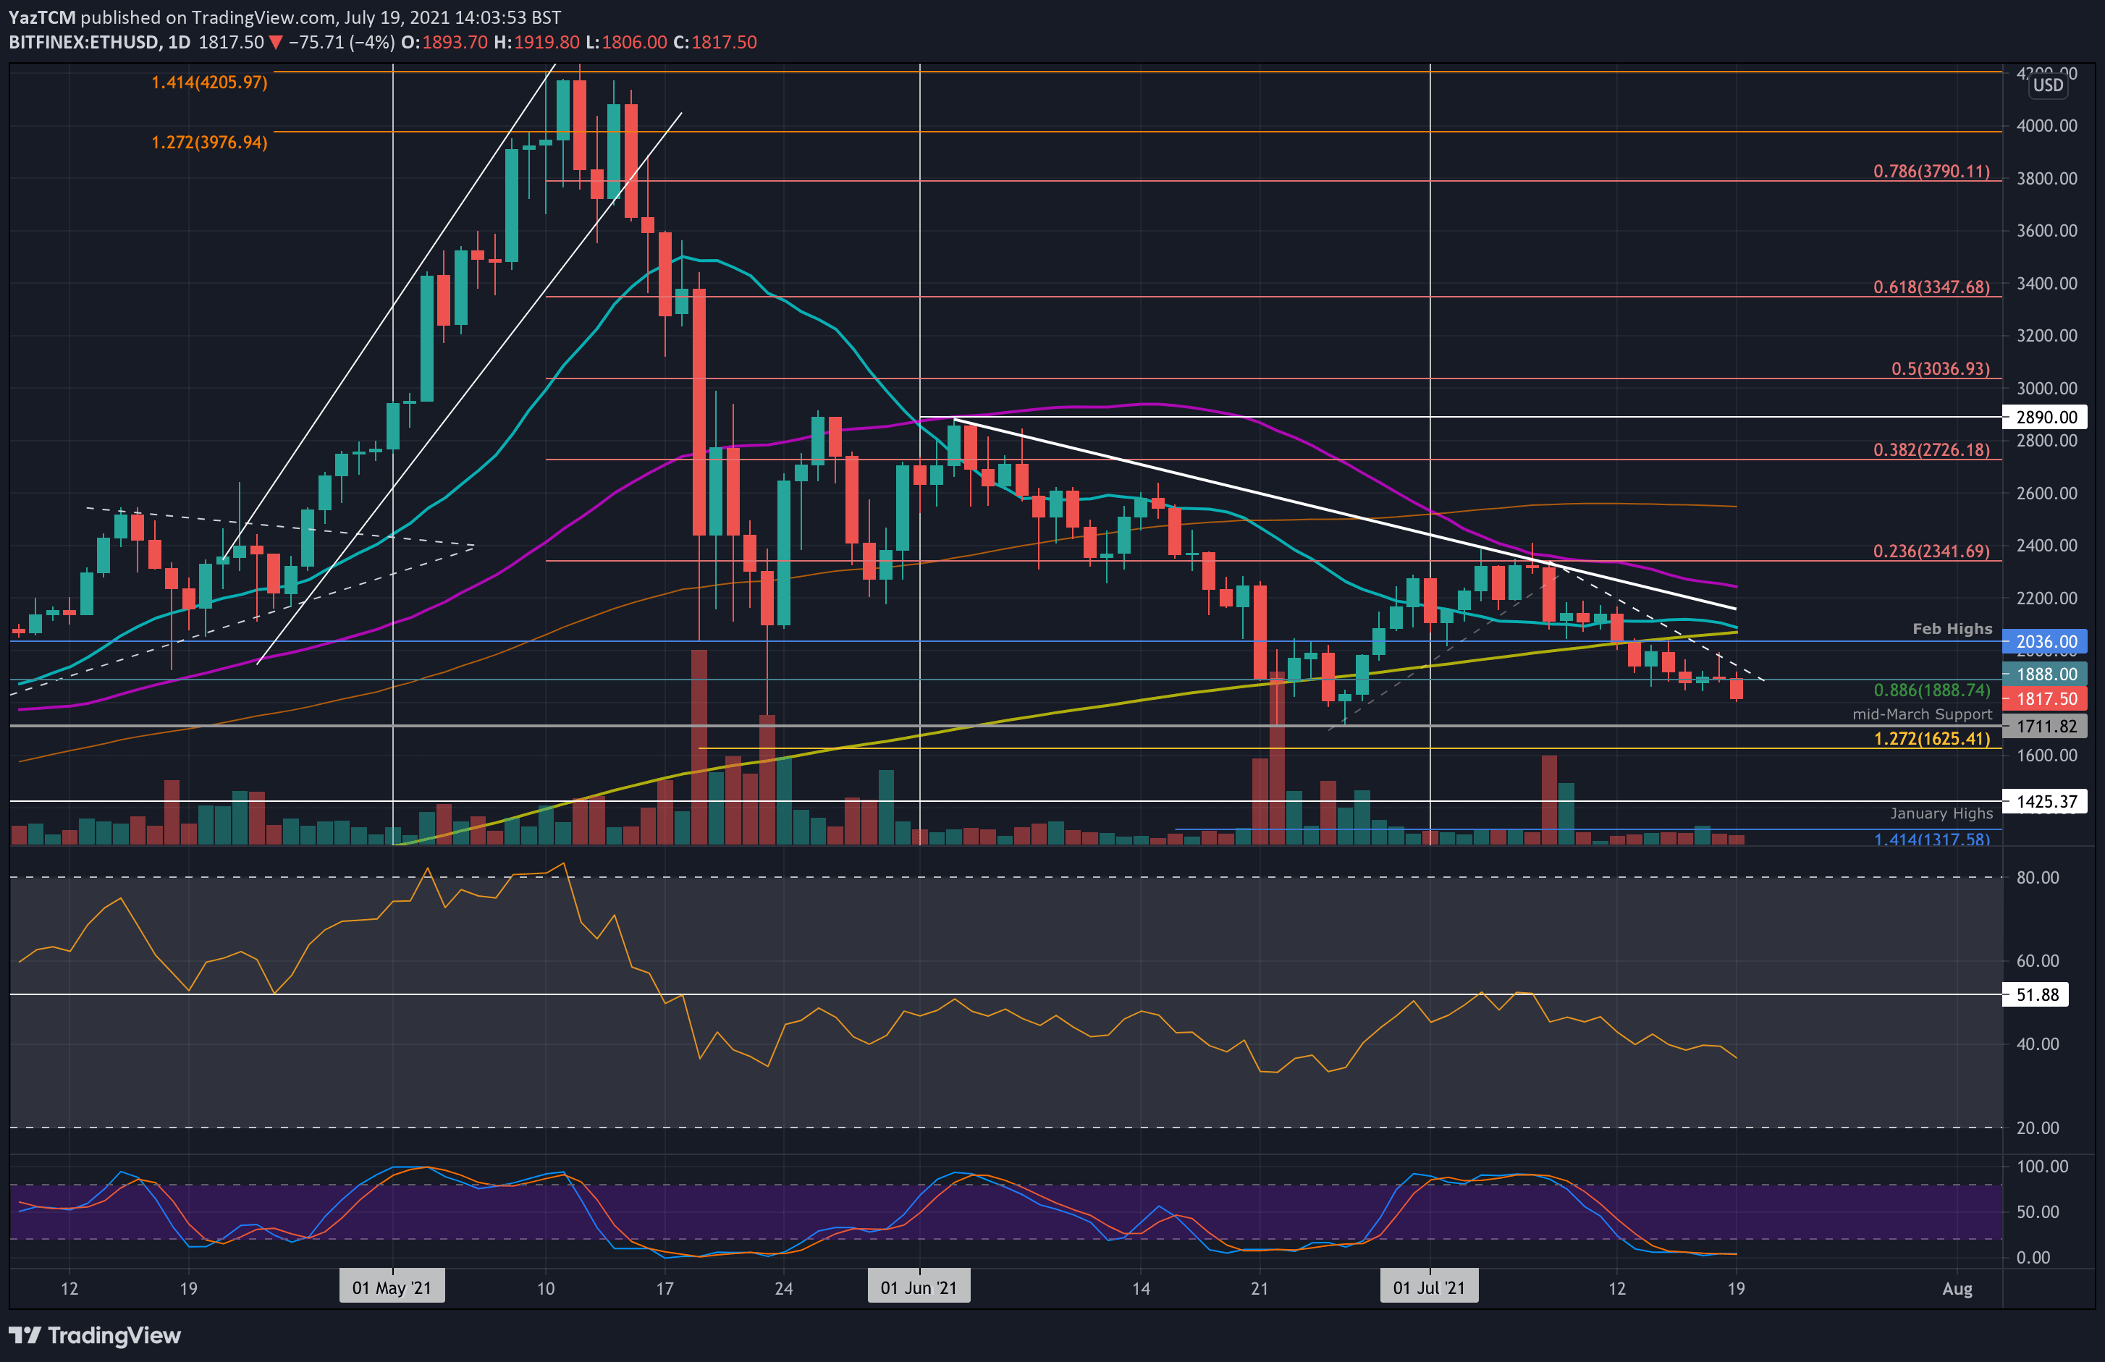
Task: Click the 1888.00 price tag on axis
Action: (x=2045, y=674)
